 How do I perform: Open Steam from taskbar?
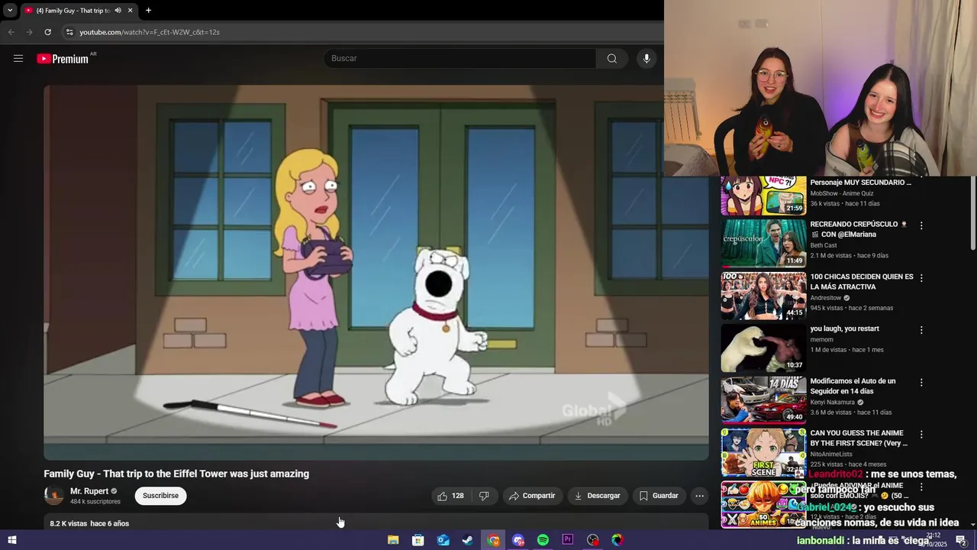point(468,540)
